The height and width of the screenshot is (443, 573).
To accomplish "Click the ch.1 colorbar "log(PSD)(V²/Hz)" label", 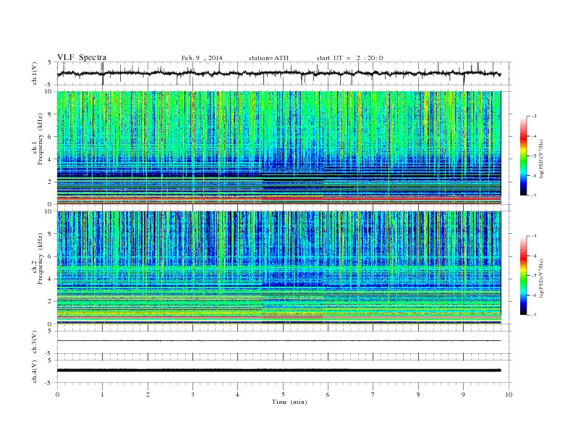I will click(542, 159).
